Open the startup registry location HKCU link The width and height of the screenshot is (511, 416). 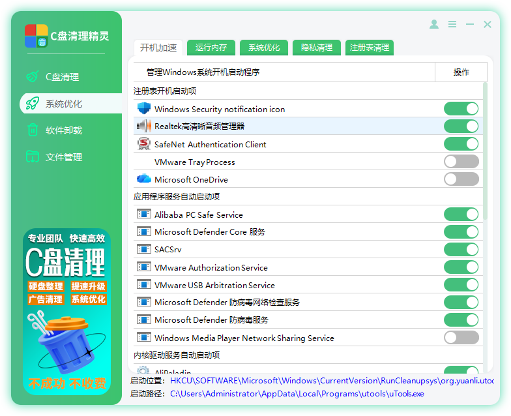pyautogui.click(x=332, y=381)
